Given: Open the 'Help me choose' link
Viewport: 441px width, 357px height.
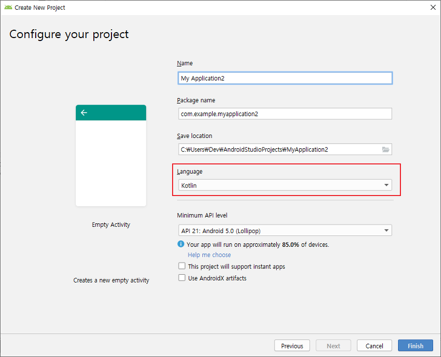Looking at the screenshot, I should [x=209, y=255].
